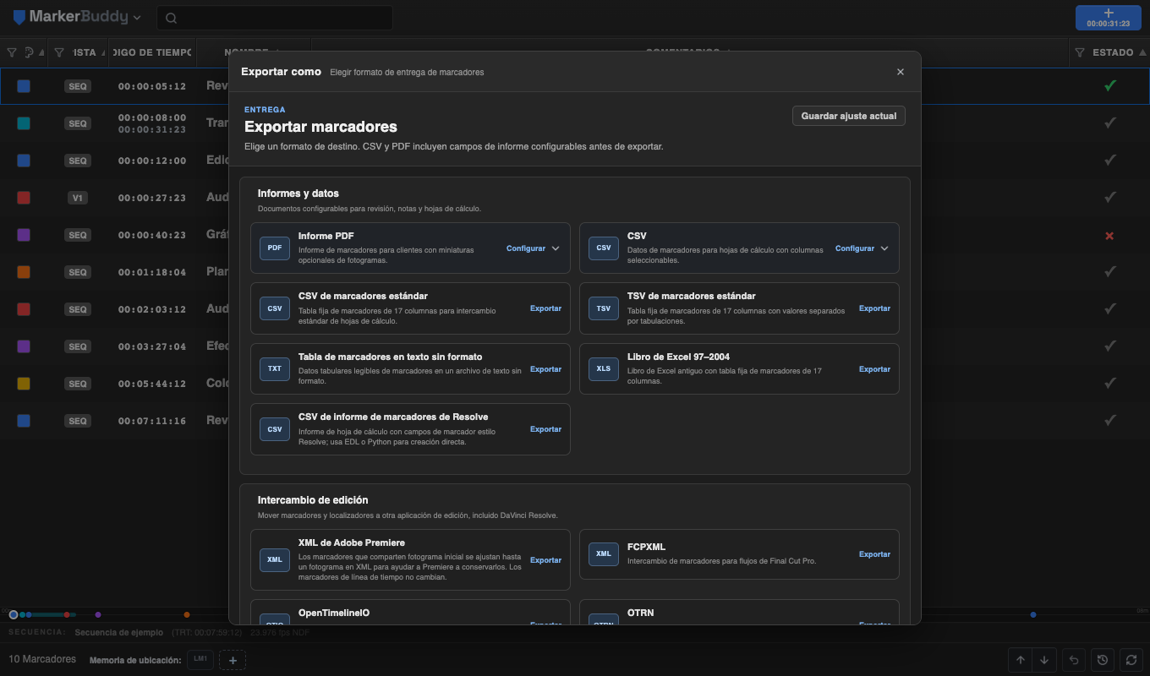The height and width of the screenshot is (676, 1150).
Task: Sort by the timecode column header
Action: [153, 52]
